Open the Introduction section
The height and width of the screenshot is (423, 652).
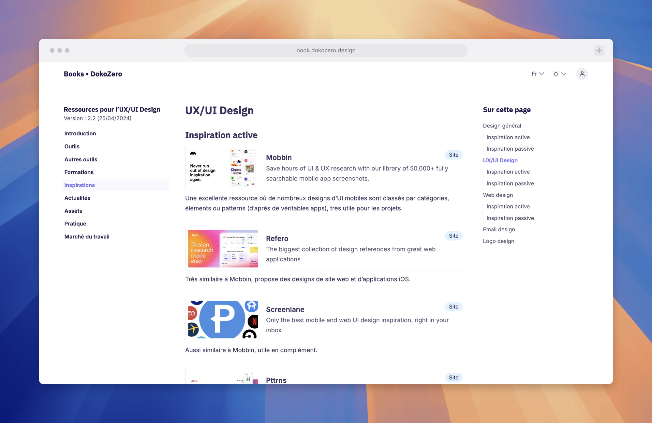tap(80, 133)
